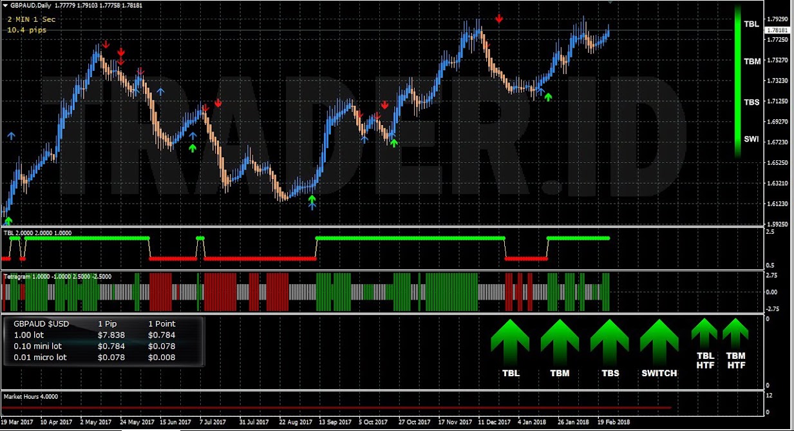794x431 pixels.
Task: Click the current price tag 1.78181 on price axis
Action: point(777,30)
